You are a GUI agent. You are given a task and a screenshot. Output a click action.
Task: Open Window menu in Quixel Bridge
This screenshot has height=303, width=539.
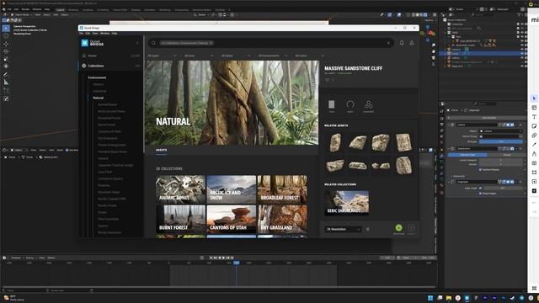104,34
